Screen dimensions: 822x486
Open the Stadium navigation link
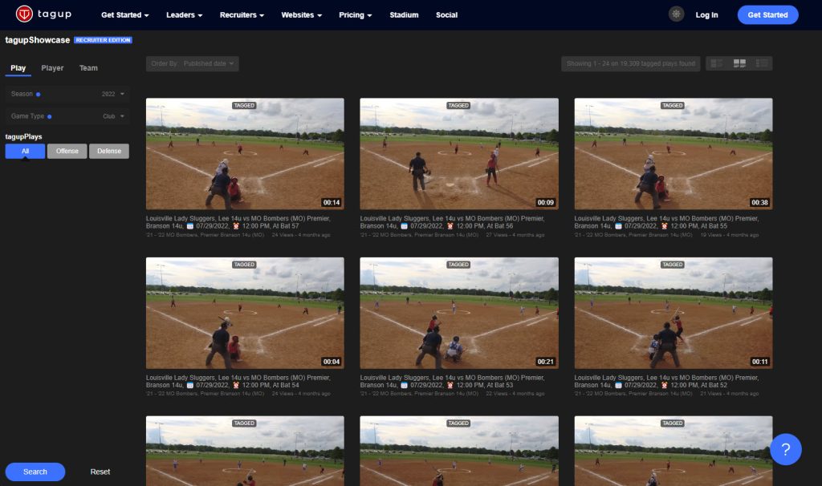(404, 15)
